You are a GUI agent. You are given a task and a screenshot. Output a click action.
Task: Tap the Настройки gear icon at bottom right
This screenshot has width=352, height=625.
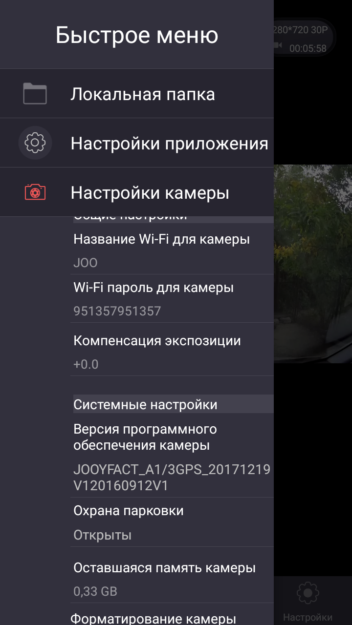(308, 593)
